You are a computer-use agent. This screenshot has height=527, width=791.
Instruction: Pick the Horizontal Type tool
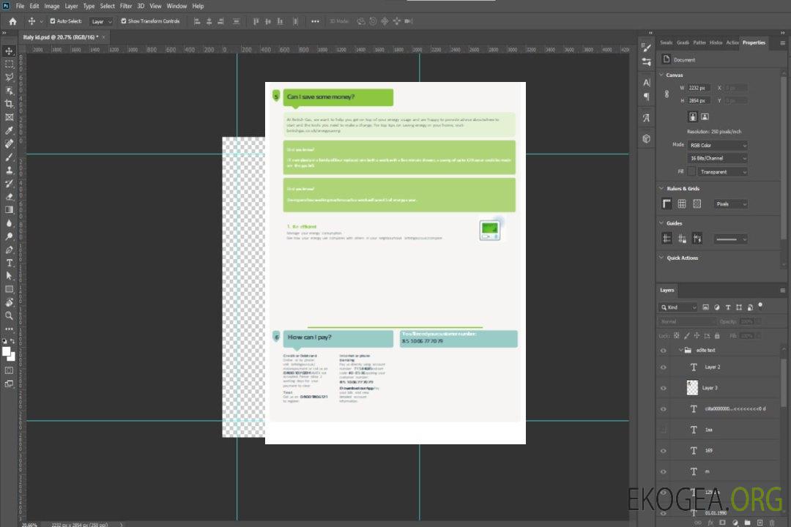pyautogui.click(x=9, y=263)
